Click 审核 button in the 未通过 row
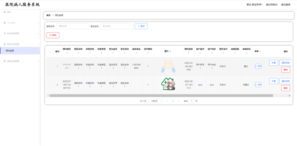Viewport: 297px width, 146px height. click(258, 85)
